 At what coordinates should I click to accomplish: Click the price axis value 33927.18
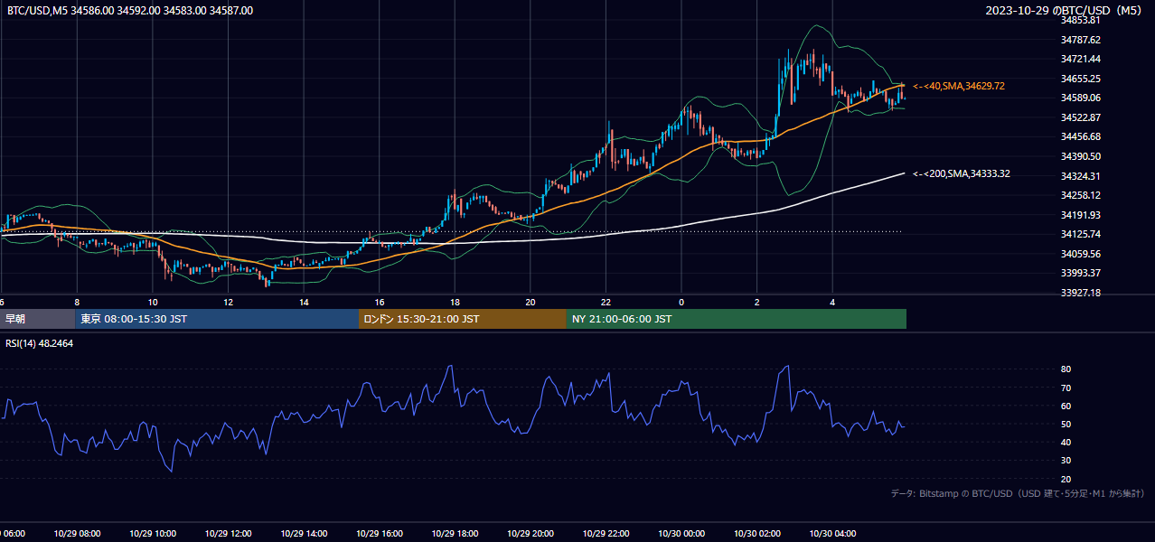click(1080, 293)
